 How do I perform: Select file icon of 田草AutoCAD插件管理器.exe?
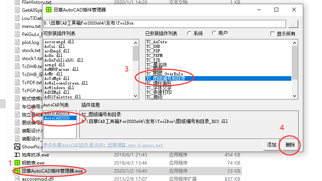(17, 171)
